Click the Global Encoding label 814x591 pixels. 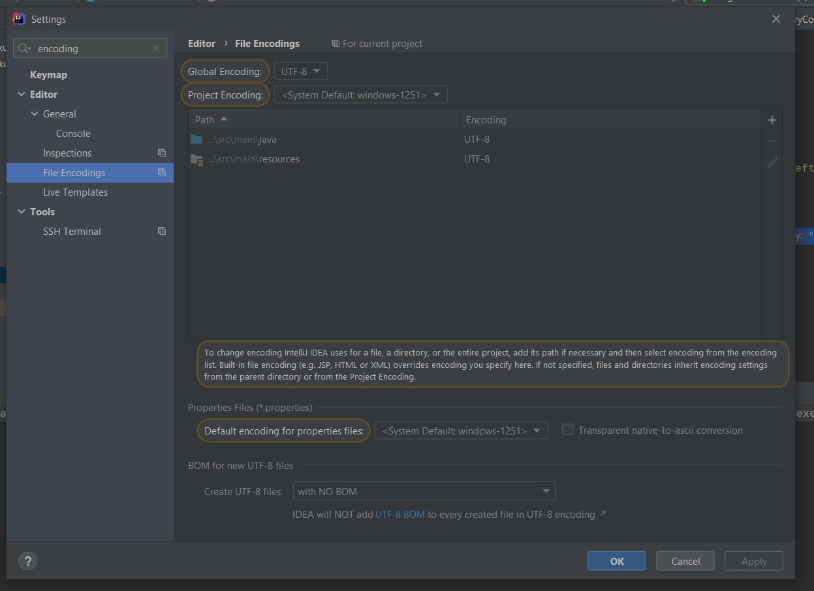click(225, 71)
